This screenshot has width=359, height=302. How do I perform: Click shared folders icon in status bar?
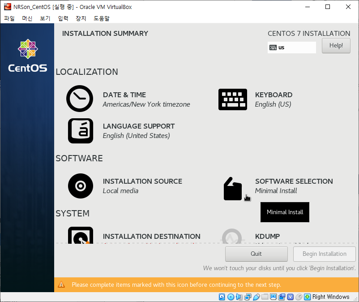click(x=265, y=297)
